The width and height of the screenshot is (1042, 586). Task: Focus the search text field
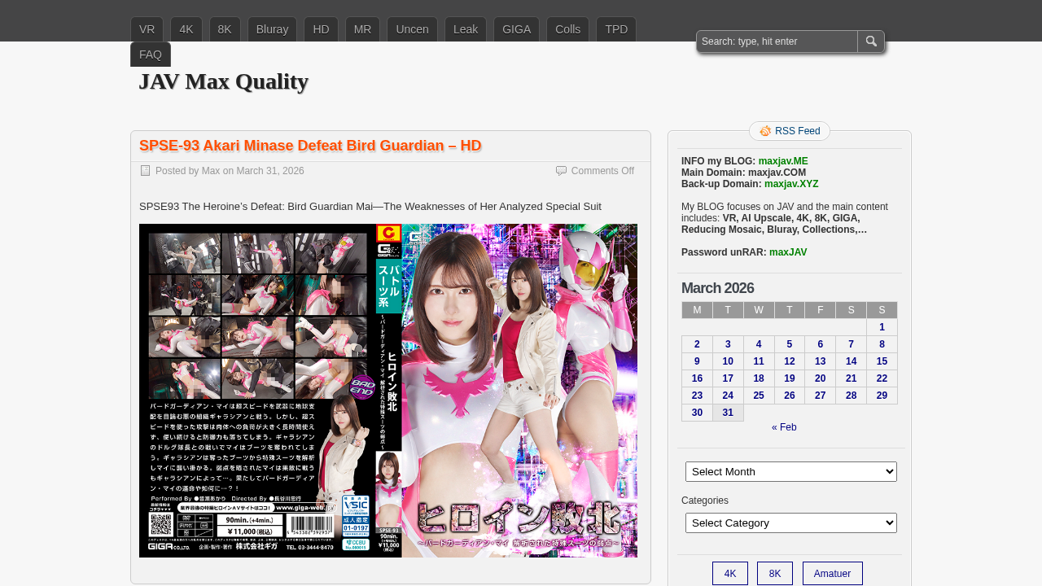point(777,42)
